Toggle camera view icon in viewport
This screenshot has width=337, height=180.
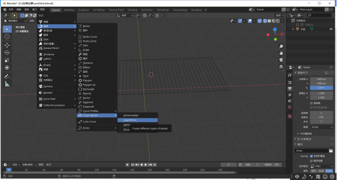tap(281, 60)
